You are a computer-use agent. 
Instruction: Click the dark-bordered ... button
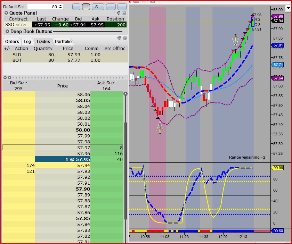click(x=86, y=7)
